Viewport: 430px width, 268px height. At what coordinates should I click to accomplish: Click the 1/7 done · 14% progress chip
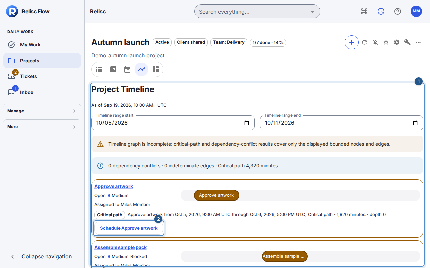coord(268,42)
